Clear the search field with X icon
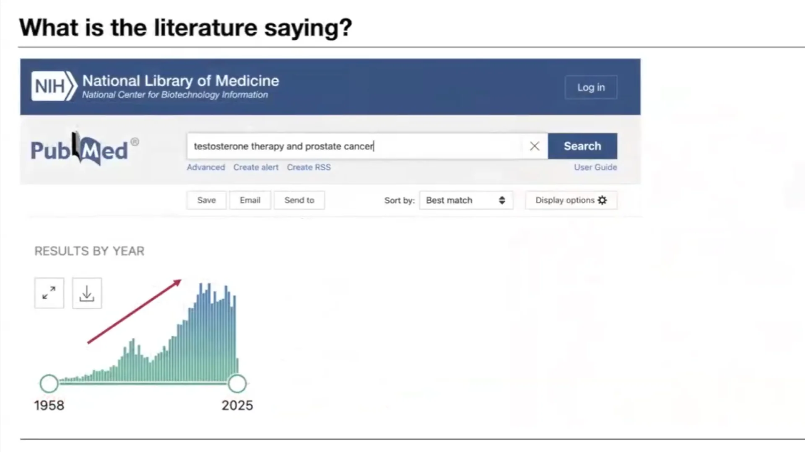The image size is (805, 452). tap(534, 146)
